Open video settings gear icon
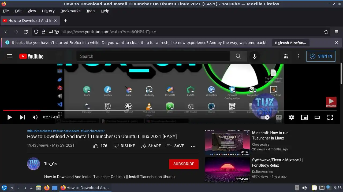Viewport: 343px width, 192px height. [292, 117]
